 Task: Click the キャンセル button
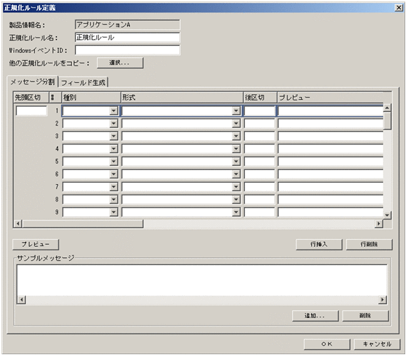tap(377, 344)
